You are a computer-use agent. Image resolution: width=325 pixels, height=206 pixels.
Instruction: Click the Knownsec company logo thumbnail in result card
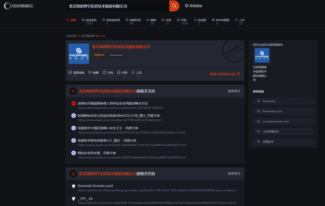click(79, 53)
